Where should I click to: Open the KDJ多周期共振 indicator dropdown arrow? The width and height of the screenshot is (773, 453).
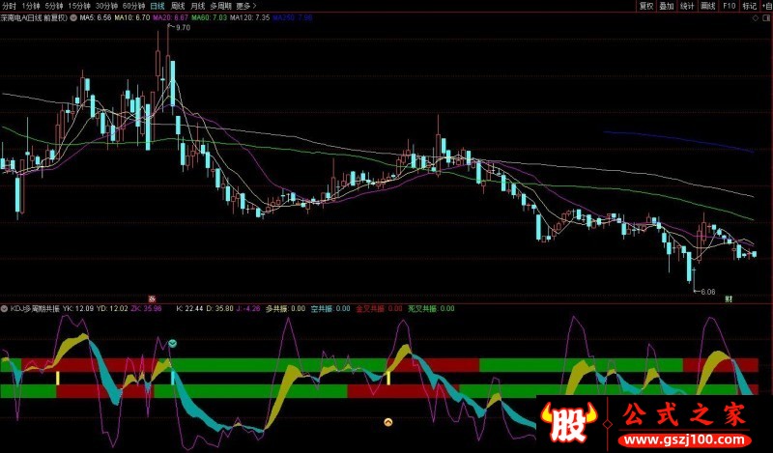coord(5,309)
